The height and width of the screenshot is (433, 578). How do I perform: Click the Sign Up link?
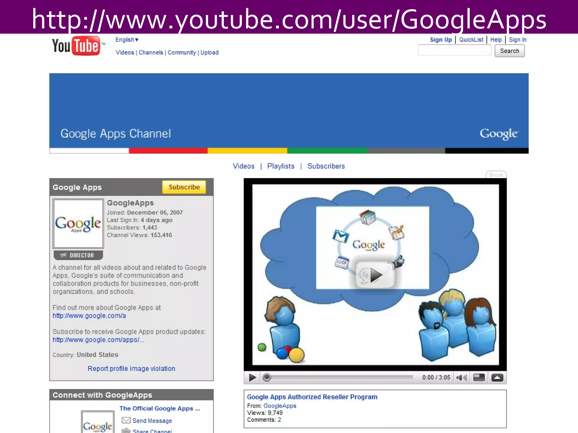(x=441, y=40)
